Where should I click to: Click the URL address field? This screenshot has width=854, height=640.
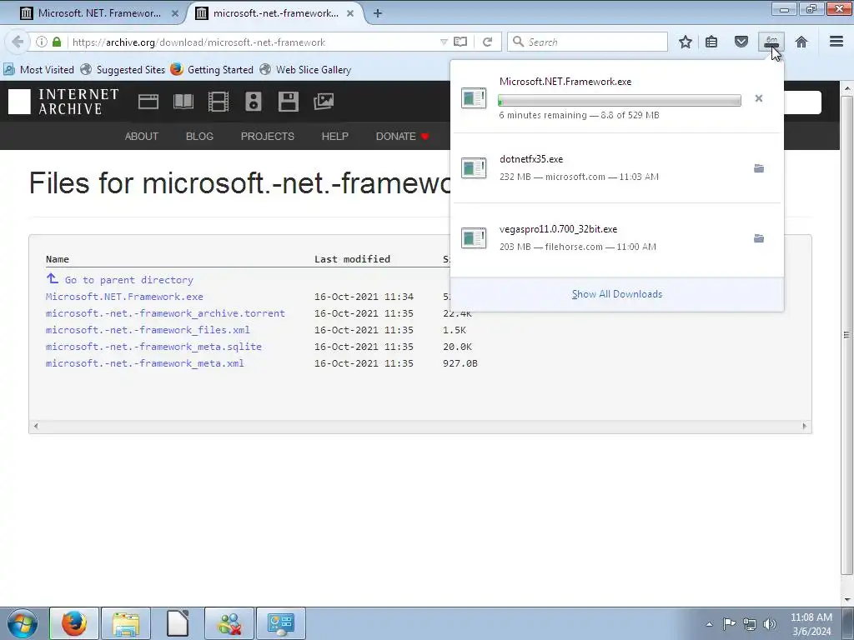pos(252,42)
